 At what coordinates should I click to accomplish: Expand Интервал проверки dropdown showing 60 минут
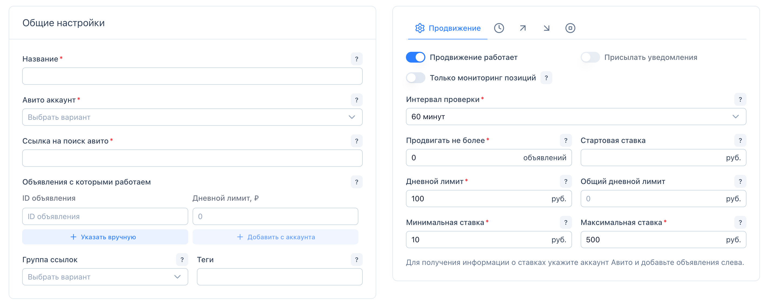(576, 117)
